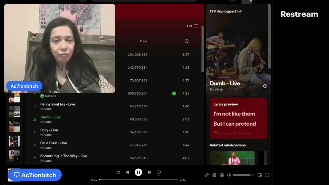Viewport: 329px width, 185px height.
Task: Enter full screen mode
Action: click(267, 175)
